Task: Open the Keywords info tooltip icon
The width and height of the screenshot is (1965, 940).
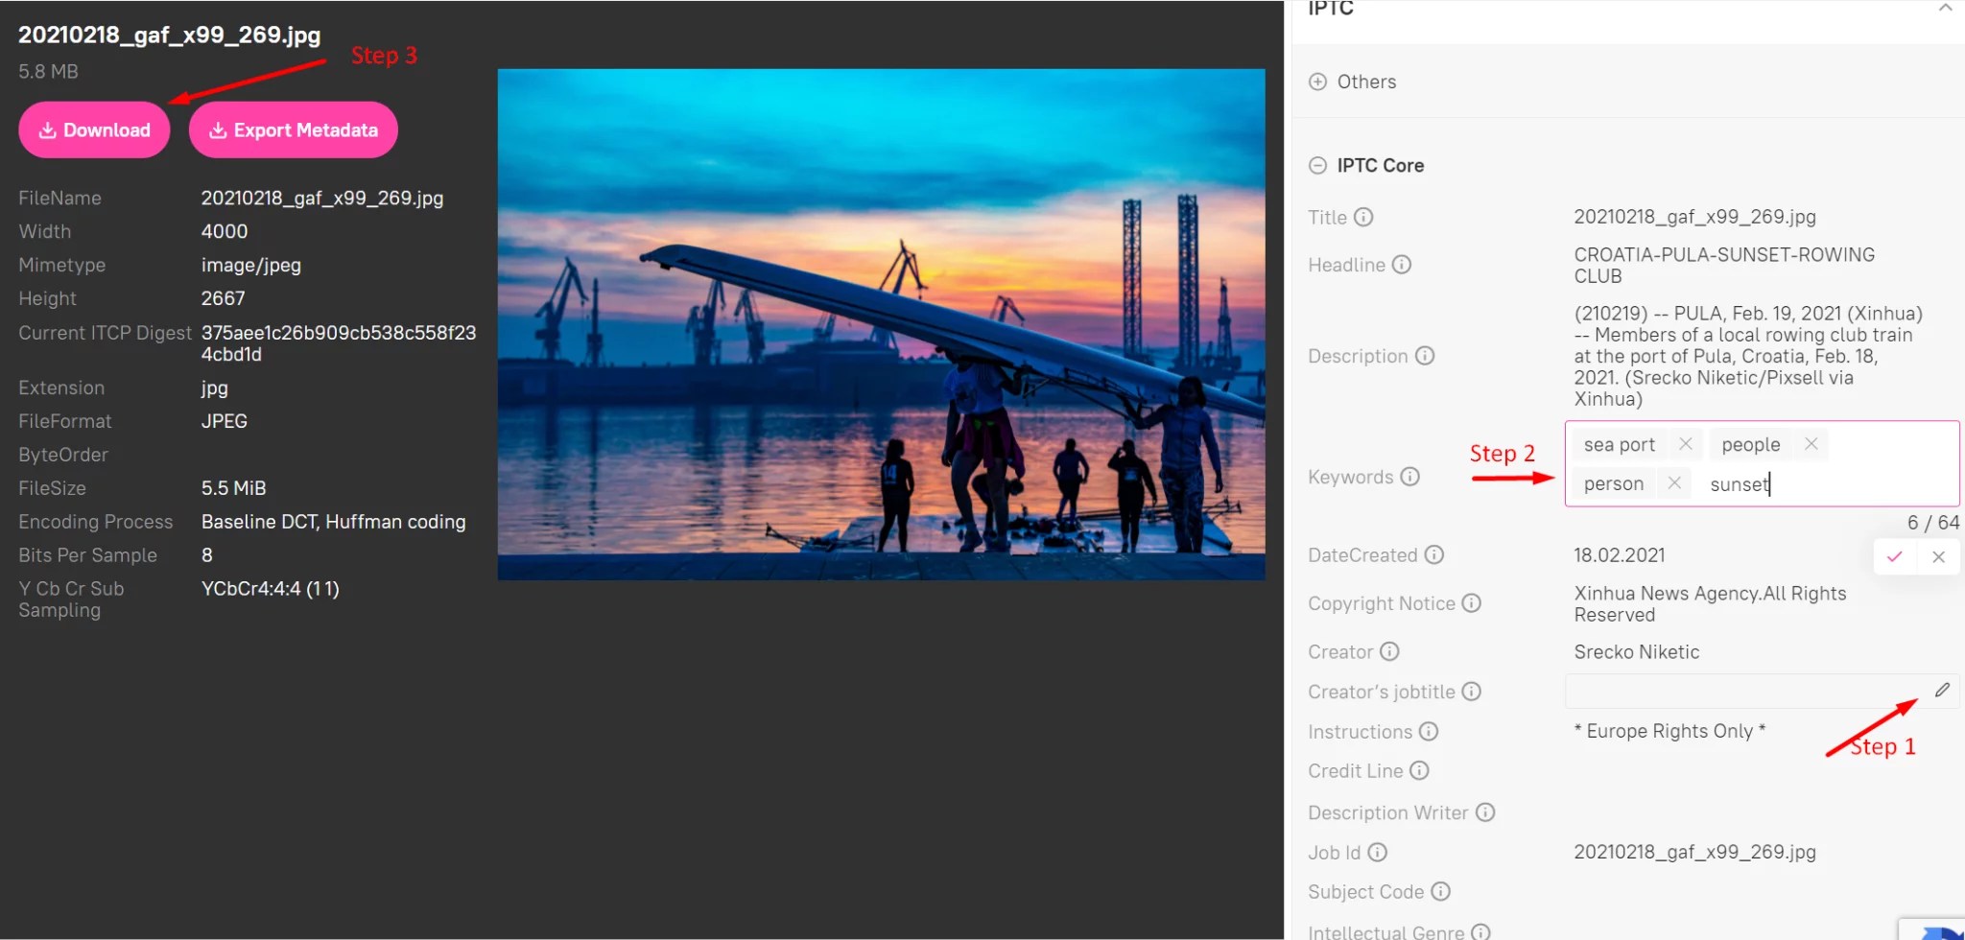Action: (1408, 476)
